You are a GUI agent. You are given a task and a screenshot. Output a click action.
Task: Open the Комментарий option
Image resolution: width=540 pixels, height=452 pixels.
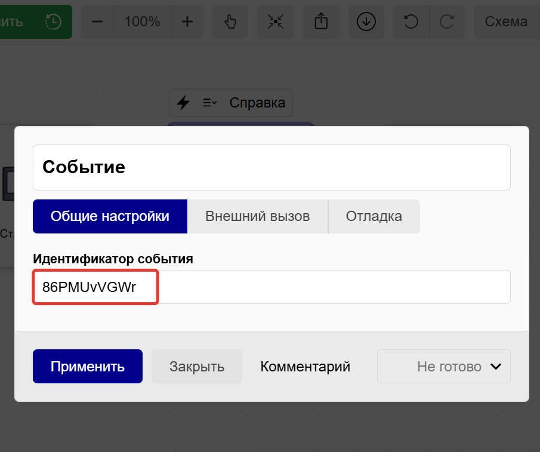(305, 366)
